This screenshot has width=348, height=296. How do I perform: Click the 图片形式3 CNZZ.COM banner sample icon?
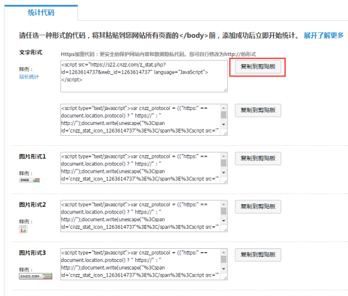coord(35,277)
